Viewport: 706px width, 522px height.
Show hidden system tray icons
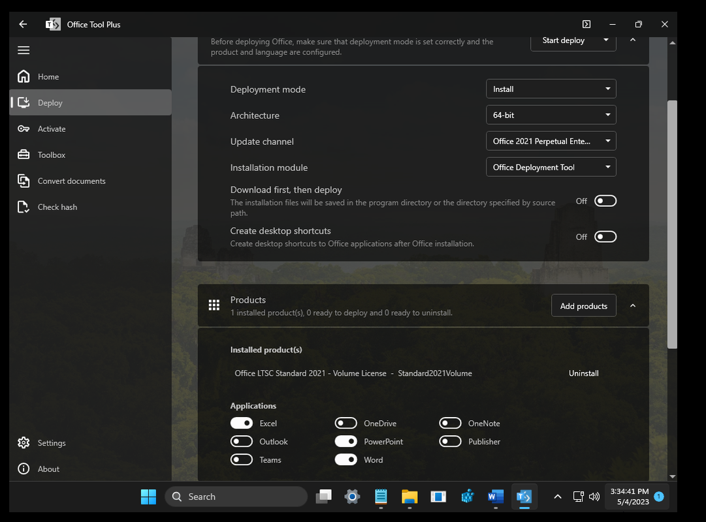[x=557, y=497]
